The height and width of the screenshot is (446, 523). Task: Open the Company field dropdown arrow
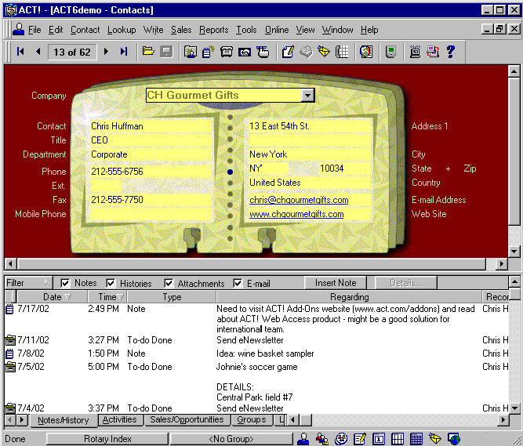(307, 96)
